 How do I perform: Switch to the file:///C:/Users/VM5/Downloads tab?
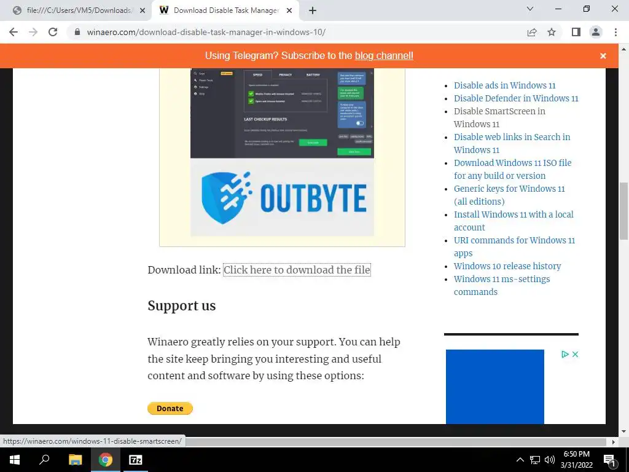[x=79, y=10]
